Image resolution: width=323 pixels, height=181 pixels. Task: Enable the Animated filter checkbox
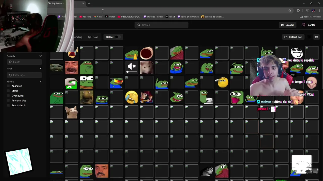[x=8, y=86]
